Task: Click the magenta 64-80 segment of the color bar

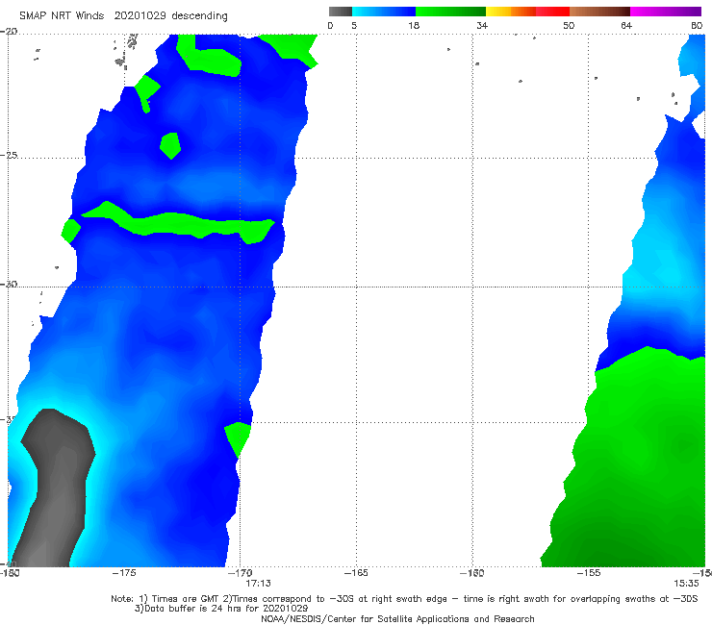Action: click(x=666, y=12)
